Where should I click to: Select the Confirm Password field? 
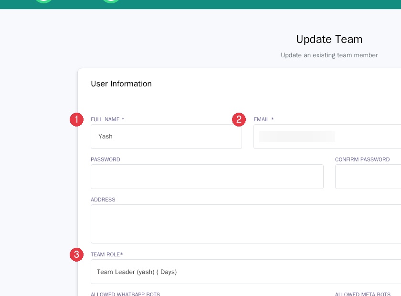(368, 177)
